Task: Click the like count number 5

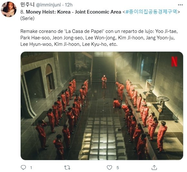Action: 118,168
